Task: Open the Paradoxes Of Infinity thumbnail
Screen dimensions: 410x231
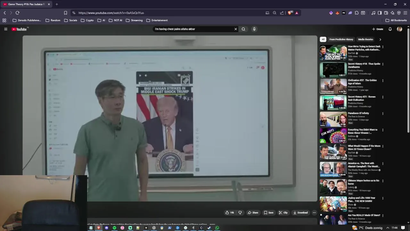Action: click(x=333, y=119)
